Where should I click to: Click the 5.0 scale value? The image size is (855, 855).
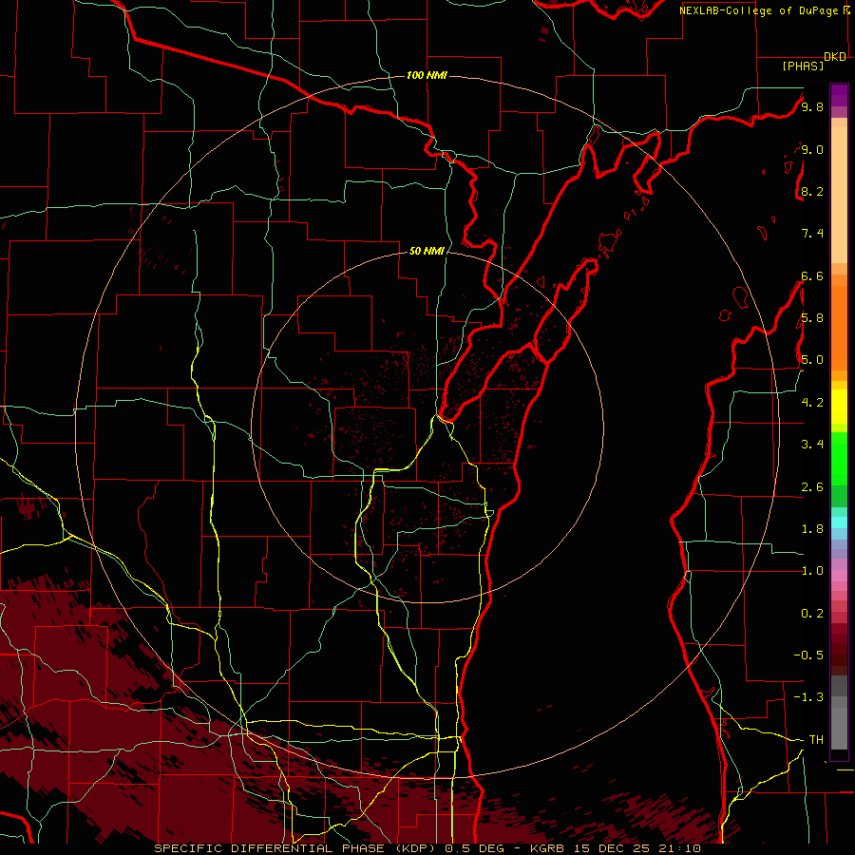(x=812, y=360)
